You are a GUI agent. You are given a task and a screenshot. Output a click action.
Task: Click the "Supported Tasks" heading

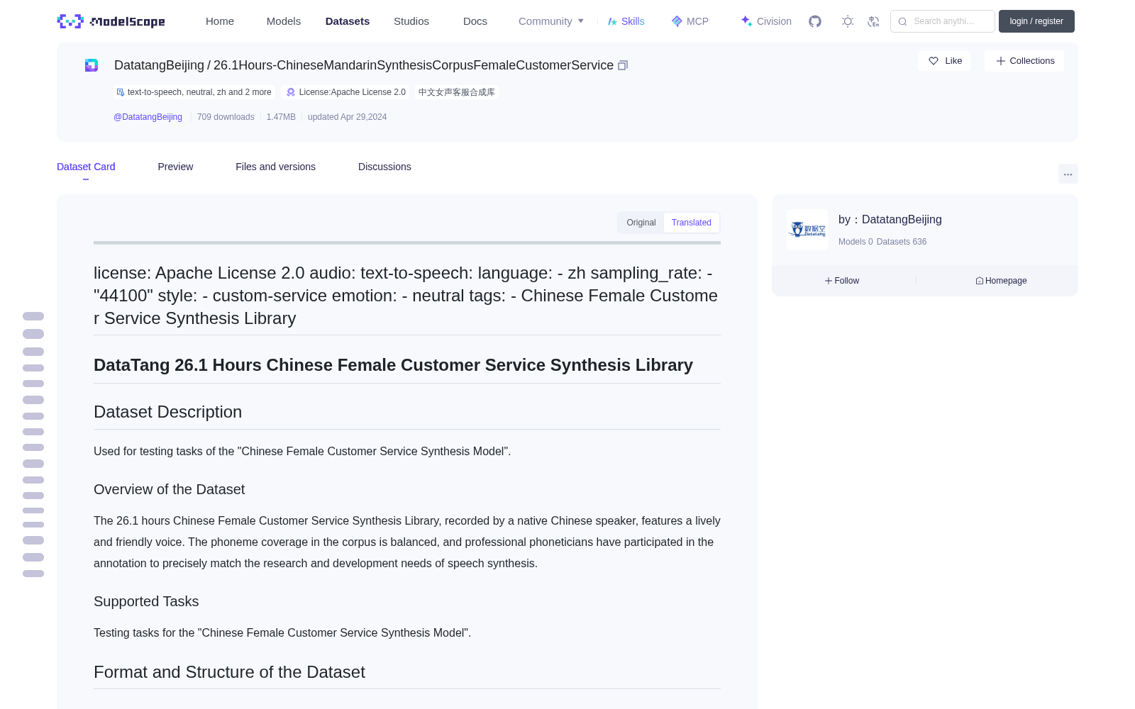click(x=146, y=601)
